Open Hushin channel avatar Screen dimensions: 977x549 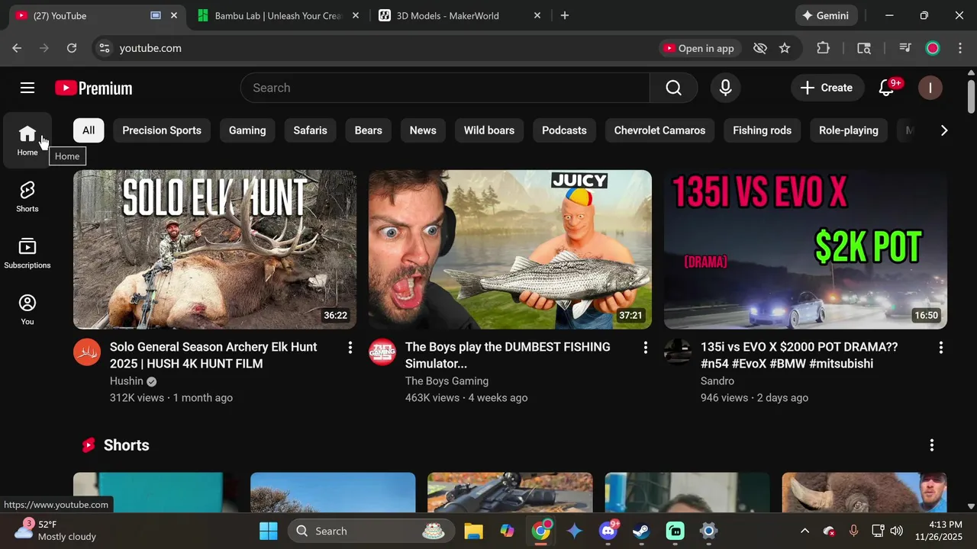click(x=86, y=352)
